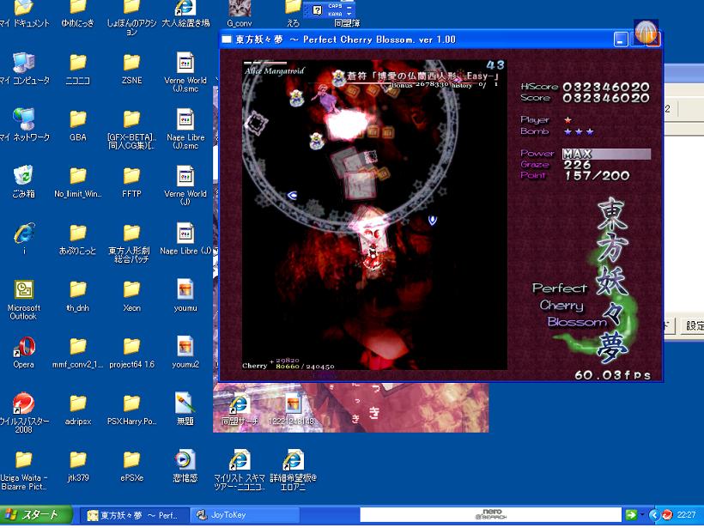Open the 悲愴感 media file

tap(185, 466)
